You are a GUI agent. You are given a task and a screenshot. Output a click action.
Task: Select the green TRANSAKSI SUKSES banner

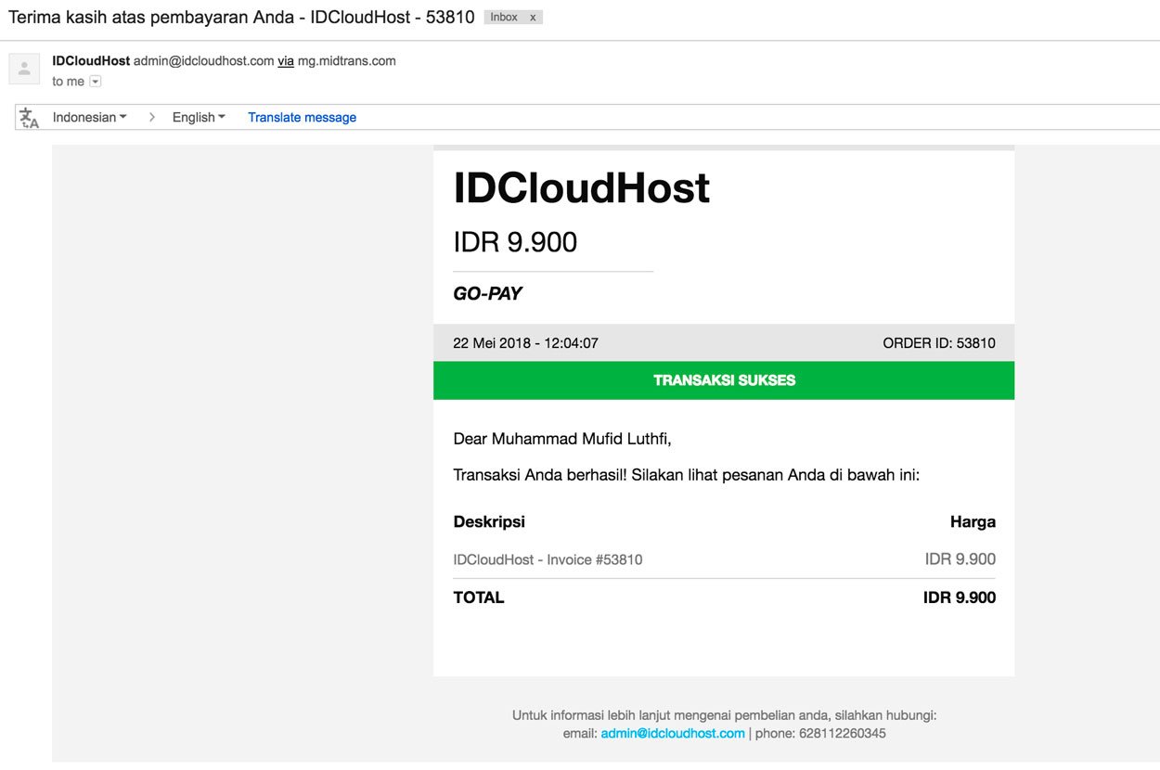[x=724, y=379]
